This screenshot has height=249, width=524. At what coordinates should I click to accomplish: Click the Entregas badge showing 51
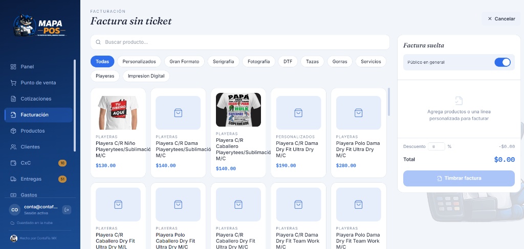click(62, 179)
